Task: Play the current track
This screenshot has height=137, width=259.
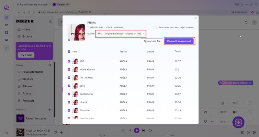Action: (137, 131)
